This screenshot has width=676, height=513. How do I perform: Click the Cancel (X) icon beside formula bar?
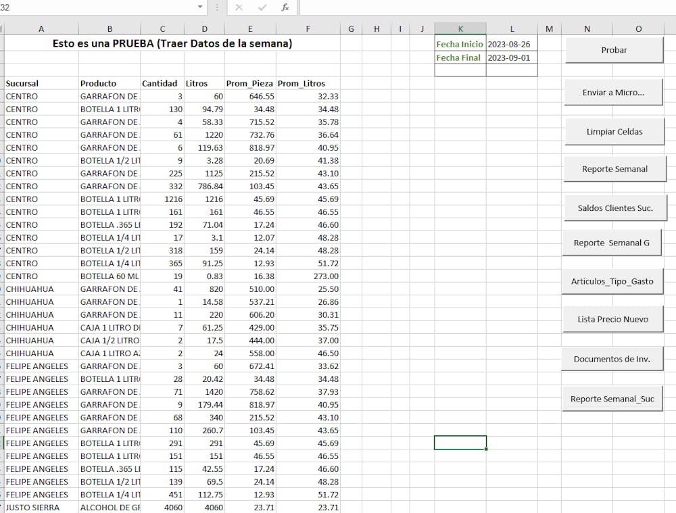pos(239,7)
